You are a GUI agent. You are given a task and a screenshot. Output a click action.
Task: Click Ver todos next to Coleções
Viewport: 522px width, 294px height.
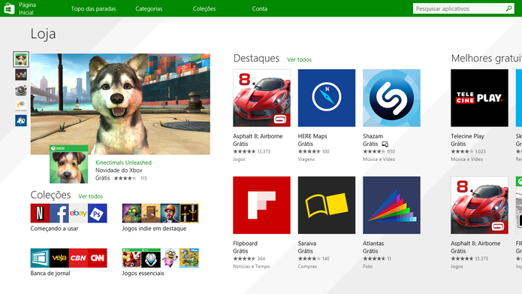coord(91,196)
